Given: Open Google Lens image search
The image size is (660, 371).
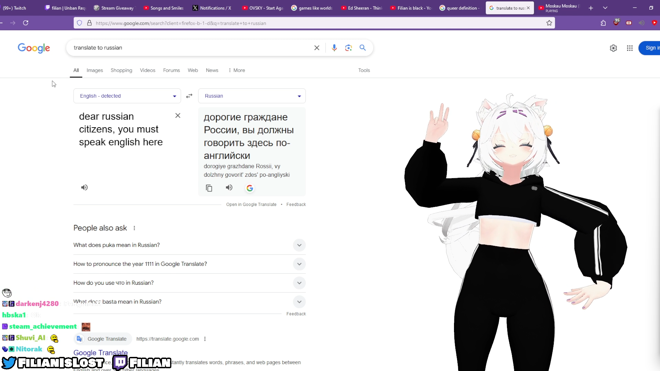Looking at the screenshot, I should (x=348, y=48).
